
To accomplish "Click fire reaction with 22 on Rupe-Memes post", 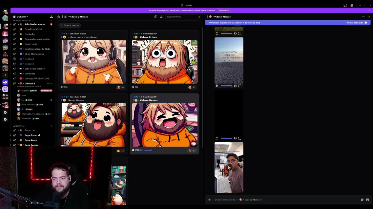I will click(x=120, y=150).
